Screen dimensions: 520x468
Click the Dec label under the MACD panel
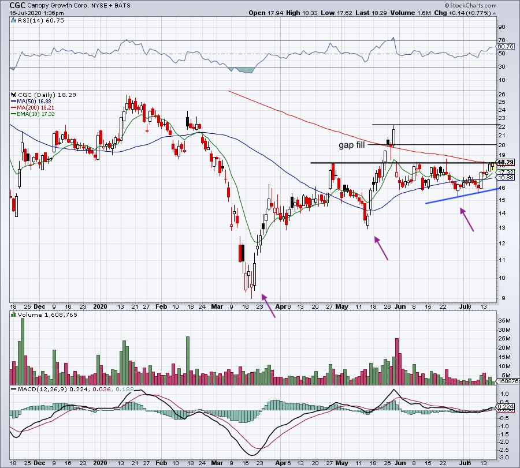40,463
